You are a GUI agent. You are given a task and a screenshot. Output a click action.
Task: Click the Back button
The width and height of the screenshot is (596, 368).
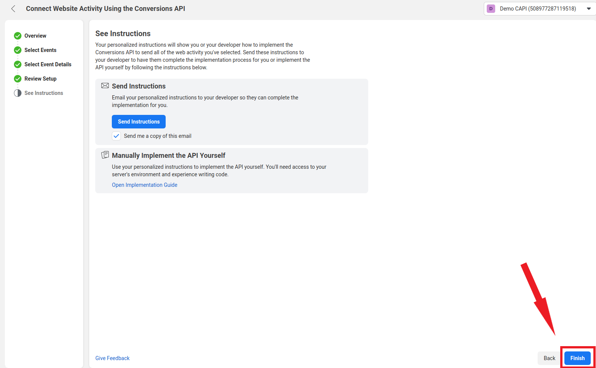point(549,358)
